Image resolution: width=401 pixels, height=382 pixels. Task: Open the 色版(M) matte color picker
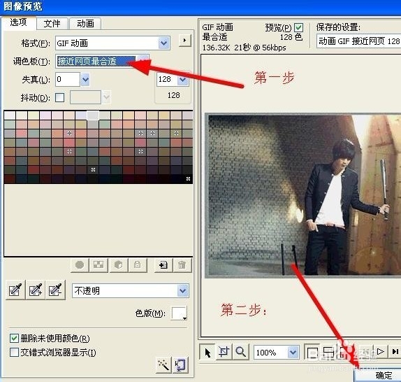[x=179, y=313]
